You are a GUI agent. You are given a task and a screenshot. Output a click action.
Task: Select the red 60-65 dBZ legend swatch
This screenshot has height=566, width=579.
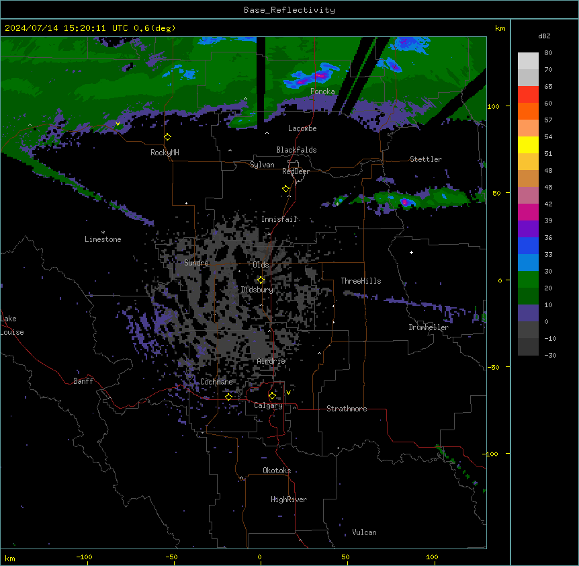(528, 95)
